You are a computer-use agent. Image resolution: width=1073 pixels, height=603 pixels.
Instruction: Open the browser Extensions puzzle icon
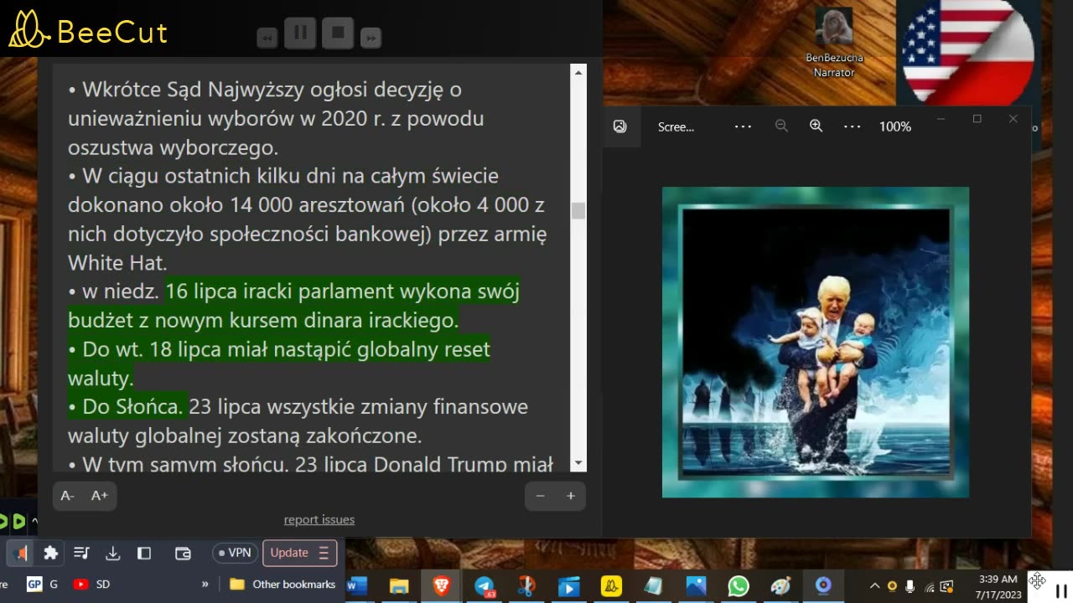click(51, 553)
